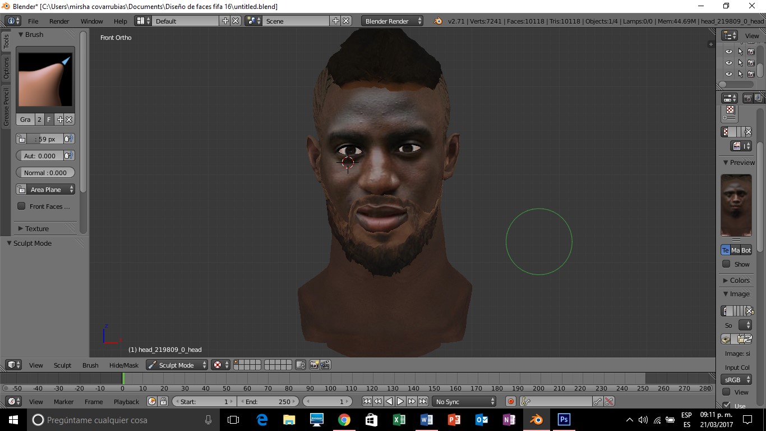This screenshot has width=766, height=431.
Task: Jump to the last frame
Action: (x=423, y=401)
